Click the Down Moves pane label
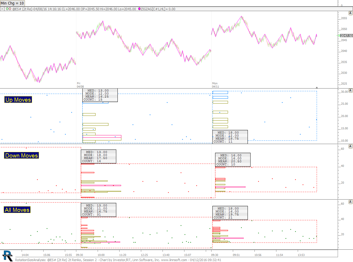Viewport: 353px width, 262px height. pos(21,155)
